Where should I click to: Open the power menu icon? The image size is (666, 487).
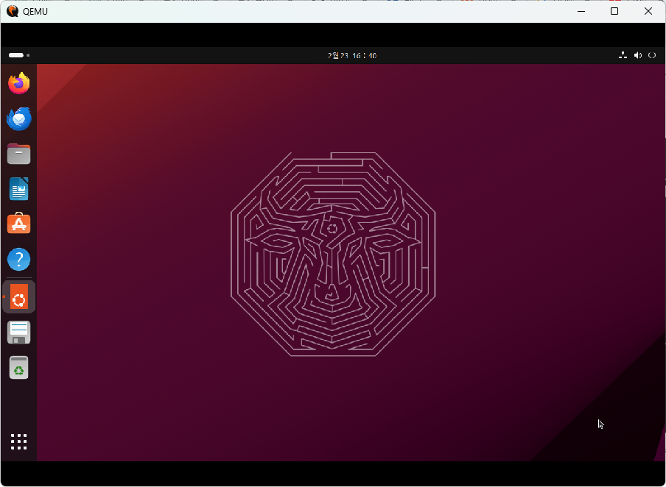(x=652, y=55)
